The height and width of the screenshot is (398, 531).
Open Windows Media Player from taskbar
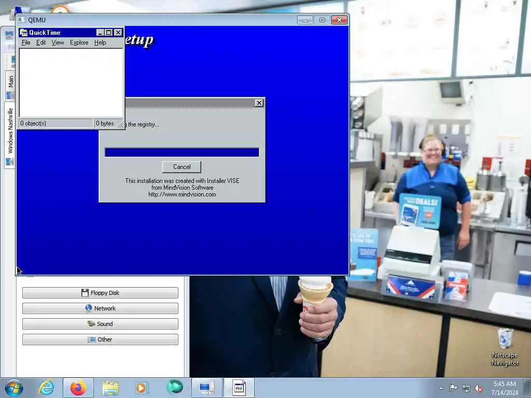(x=142, y=388)
